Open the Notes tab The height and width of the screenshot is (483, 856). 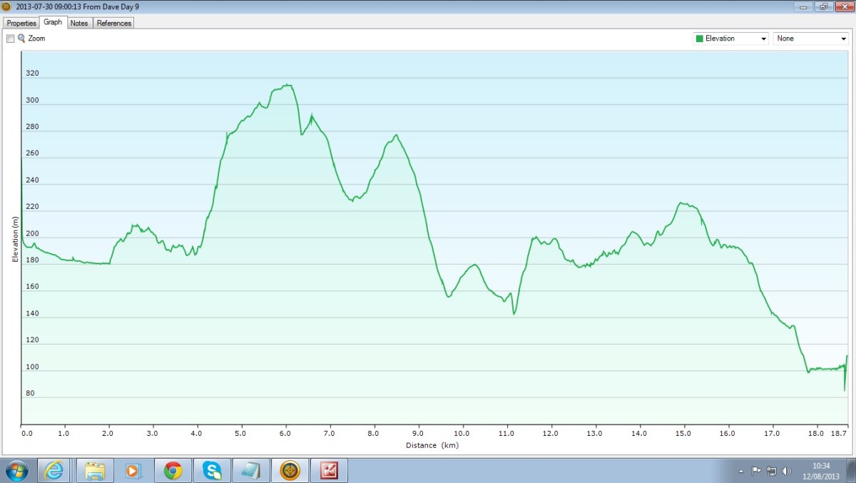(x=79, y=23)
